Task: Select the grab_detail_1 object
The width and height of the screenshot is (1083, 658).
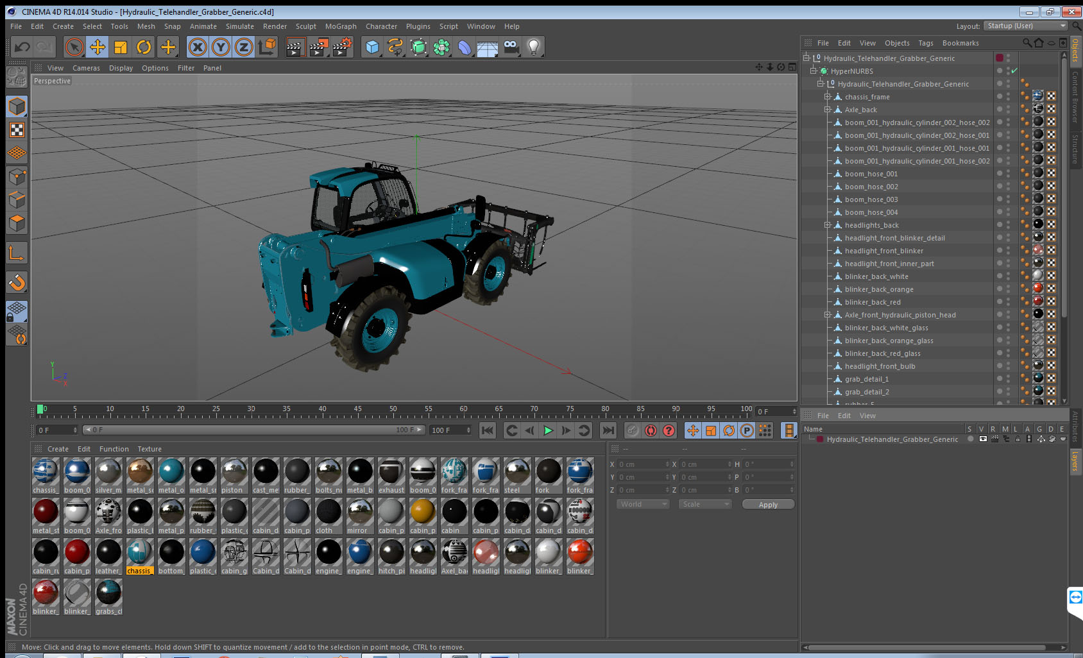Action: [x=867, y=379]
